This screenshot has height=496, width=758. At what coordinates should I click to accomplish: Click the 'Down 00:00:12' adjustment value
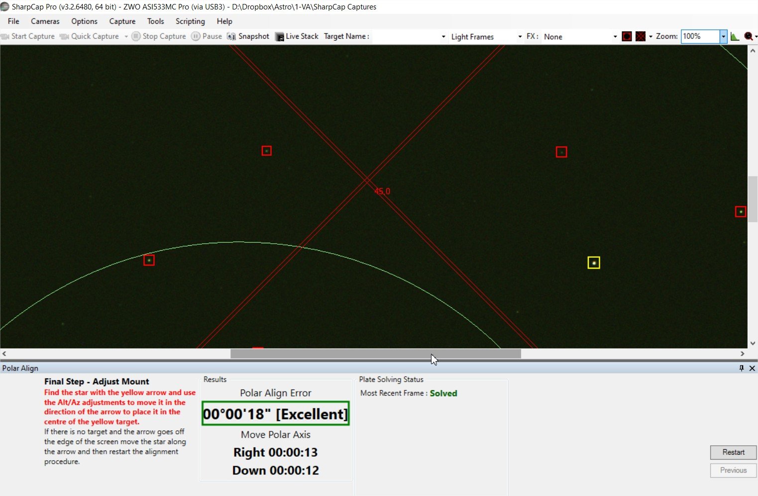click(276, 470)
